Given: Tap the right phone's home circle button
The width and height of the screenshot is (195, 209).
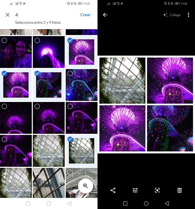Looking at the screenshot, I should [146, 204].
